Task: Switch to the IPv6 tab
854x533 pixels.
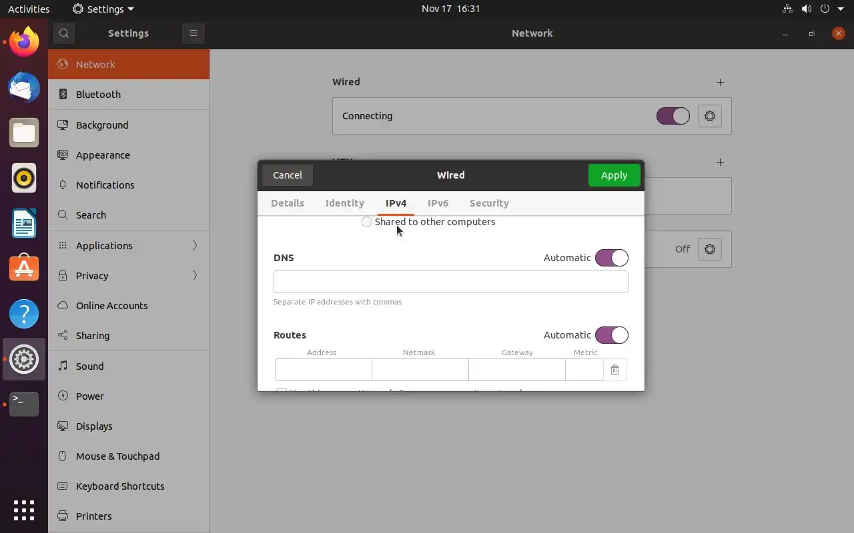Action: pos(438,203)
